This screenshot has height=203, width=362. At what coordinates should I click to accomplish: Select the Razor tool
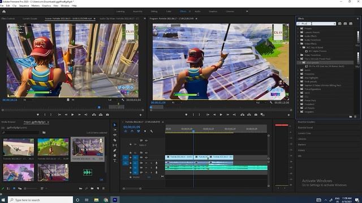115,140
